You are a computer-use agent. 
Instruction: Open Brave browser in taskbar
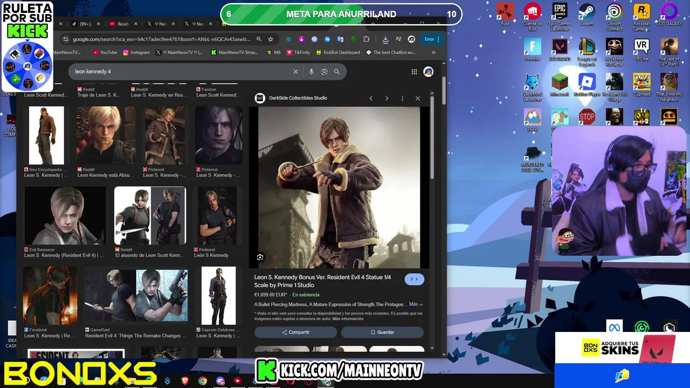tap(185, 381)
